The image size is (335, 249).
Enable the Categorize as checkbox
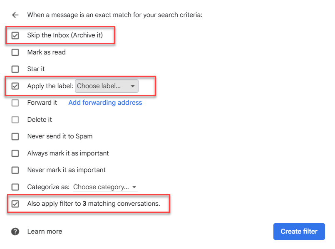pos(15,187)
